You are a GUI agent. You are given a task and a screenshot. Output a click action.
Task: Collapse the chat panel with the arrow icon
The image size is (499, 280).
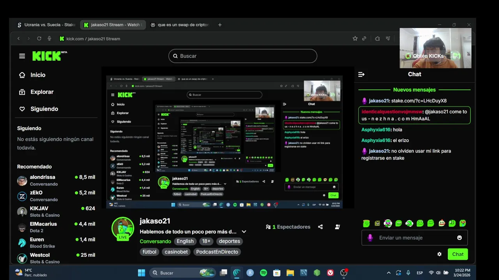tap(361, 74)
